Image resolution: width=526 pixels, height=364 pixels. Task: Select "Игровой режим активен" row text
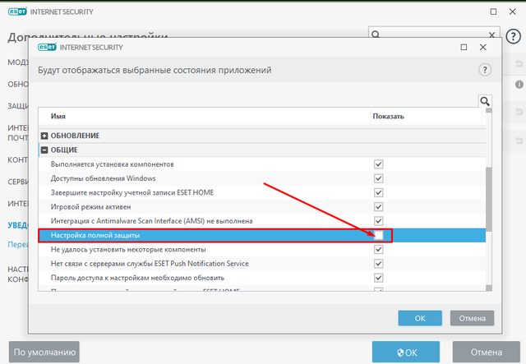coord(91,207)
